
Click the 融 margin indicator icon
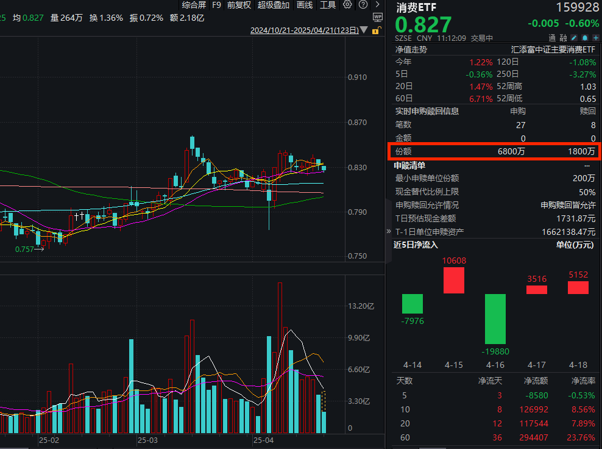[x=564, y=38]
